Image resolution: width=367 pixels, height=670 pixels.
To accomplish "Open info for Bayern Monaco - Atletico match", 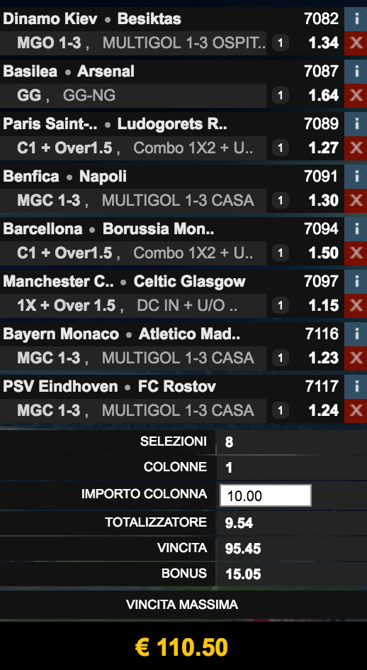I will coord(356,334).
